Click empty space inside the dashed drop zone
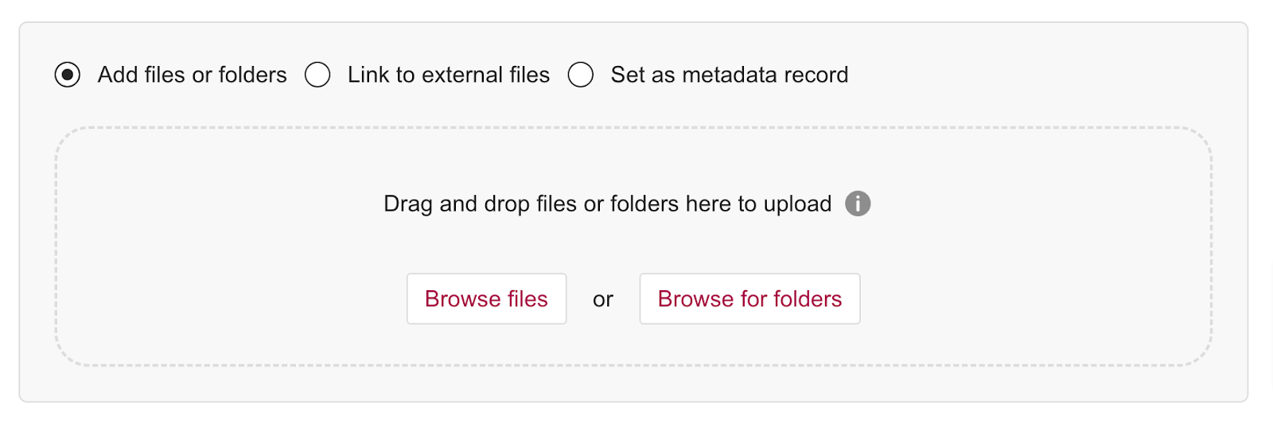 239,254
